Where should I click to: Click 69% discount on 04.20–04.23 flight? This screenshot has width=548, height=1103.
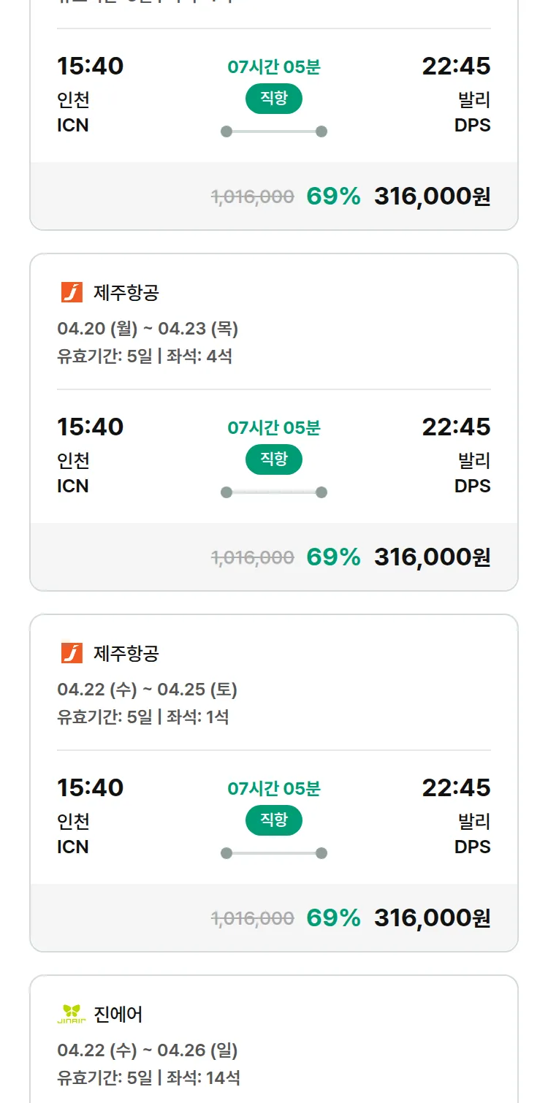point(333,557)
